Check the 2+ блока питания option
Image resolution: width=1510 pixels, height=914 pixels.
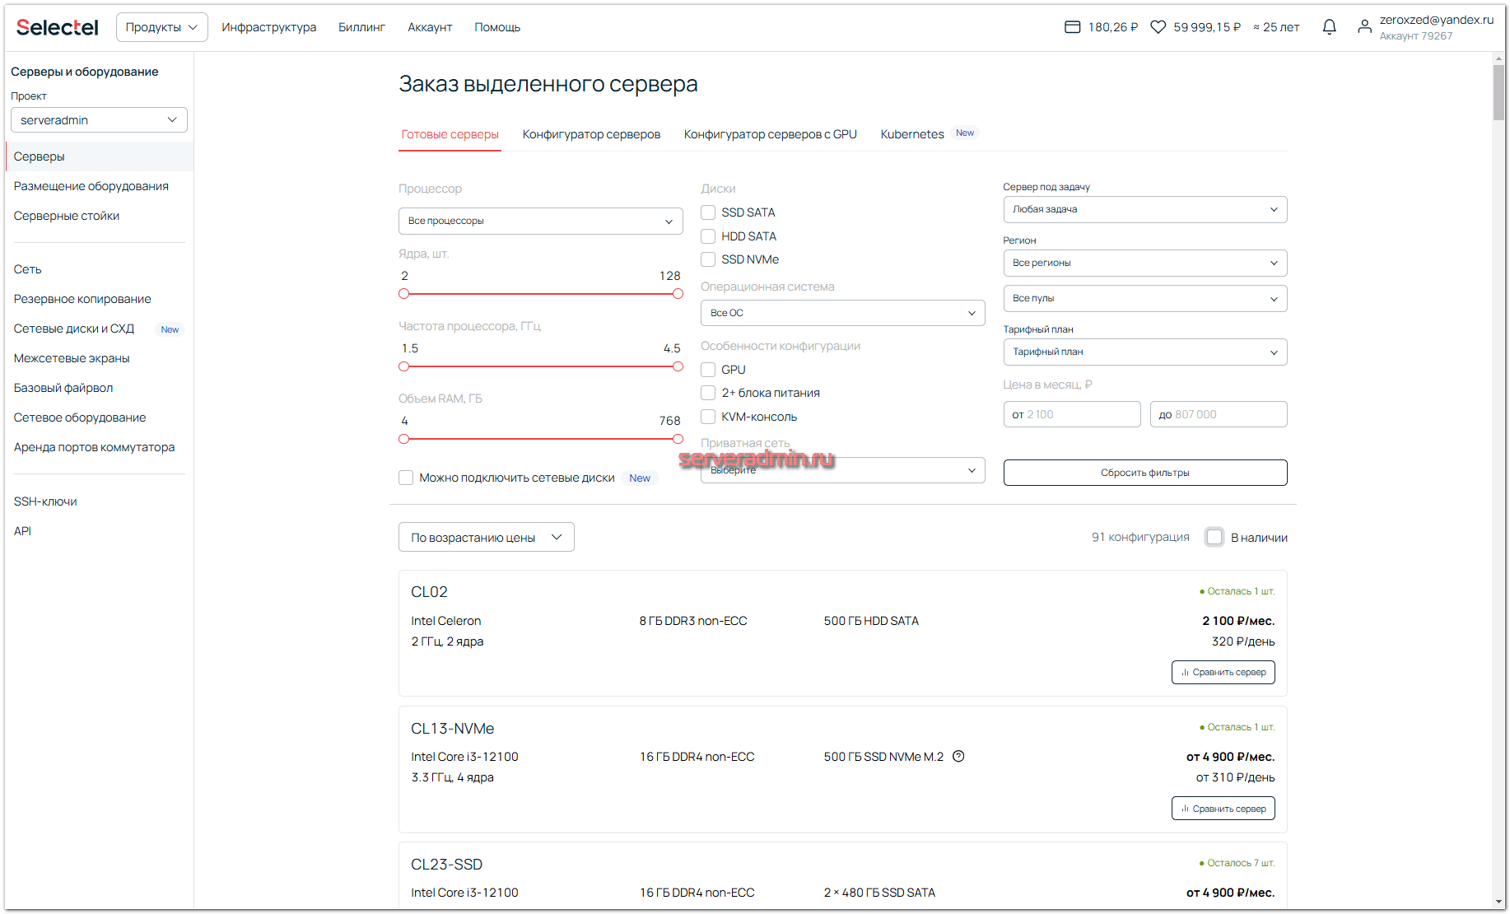coord(708,393)
